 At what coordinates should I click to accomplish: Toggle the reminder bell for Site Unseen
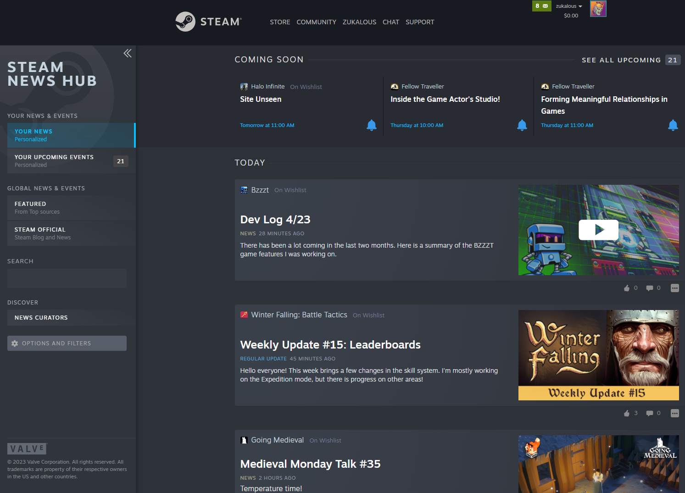pos(372,125)
